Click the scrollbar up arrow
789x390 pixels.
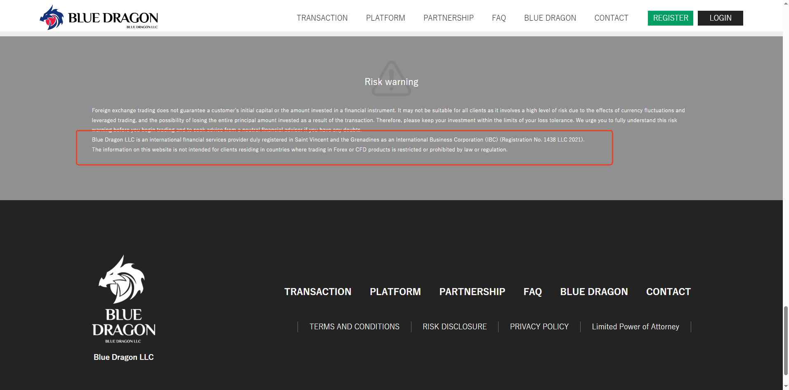coord(786,3)
